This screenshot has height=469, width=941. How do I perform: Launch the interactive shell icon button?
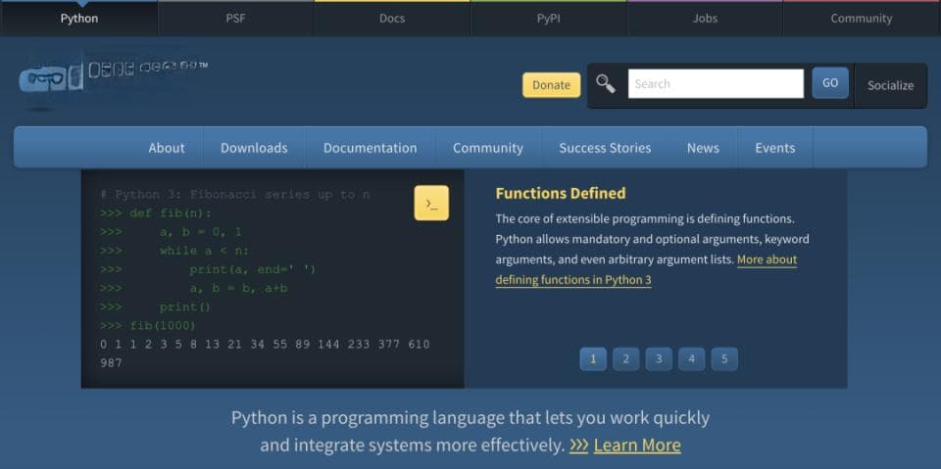[x=431, y=204]
